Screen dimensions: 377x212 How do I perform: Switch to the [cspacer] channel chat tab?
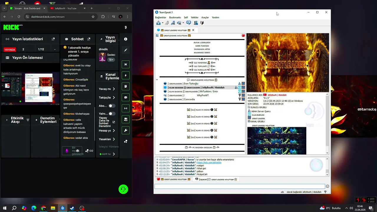coord(216,179)
